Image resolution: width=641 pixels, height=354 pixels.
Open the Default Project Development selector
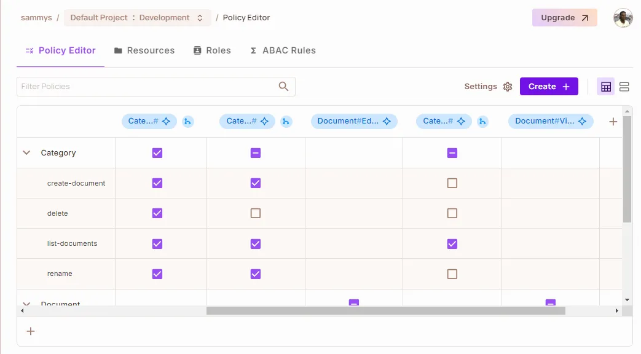tap(136, 18)
